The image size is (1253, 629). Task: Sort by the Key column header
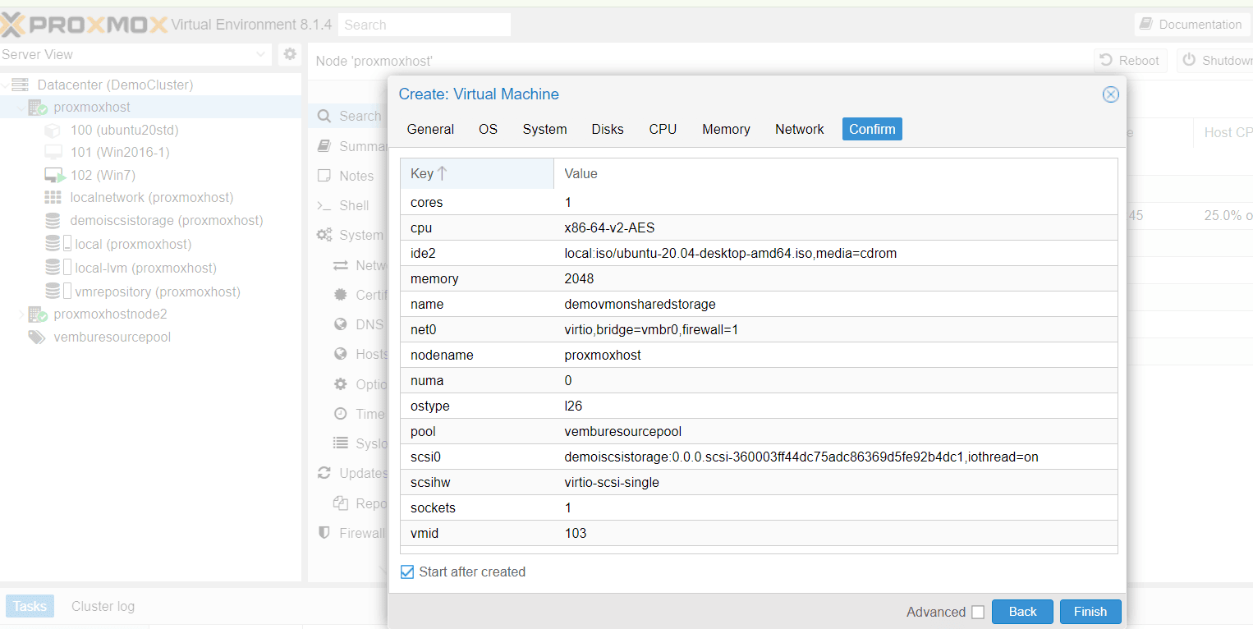477,173
